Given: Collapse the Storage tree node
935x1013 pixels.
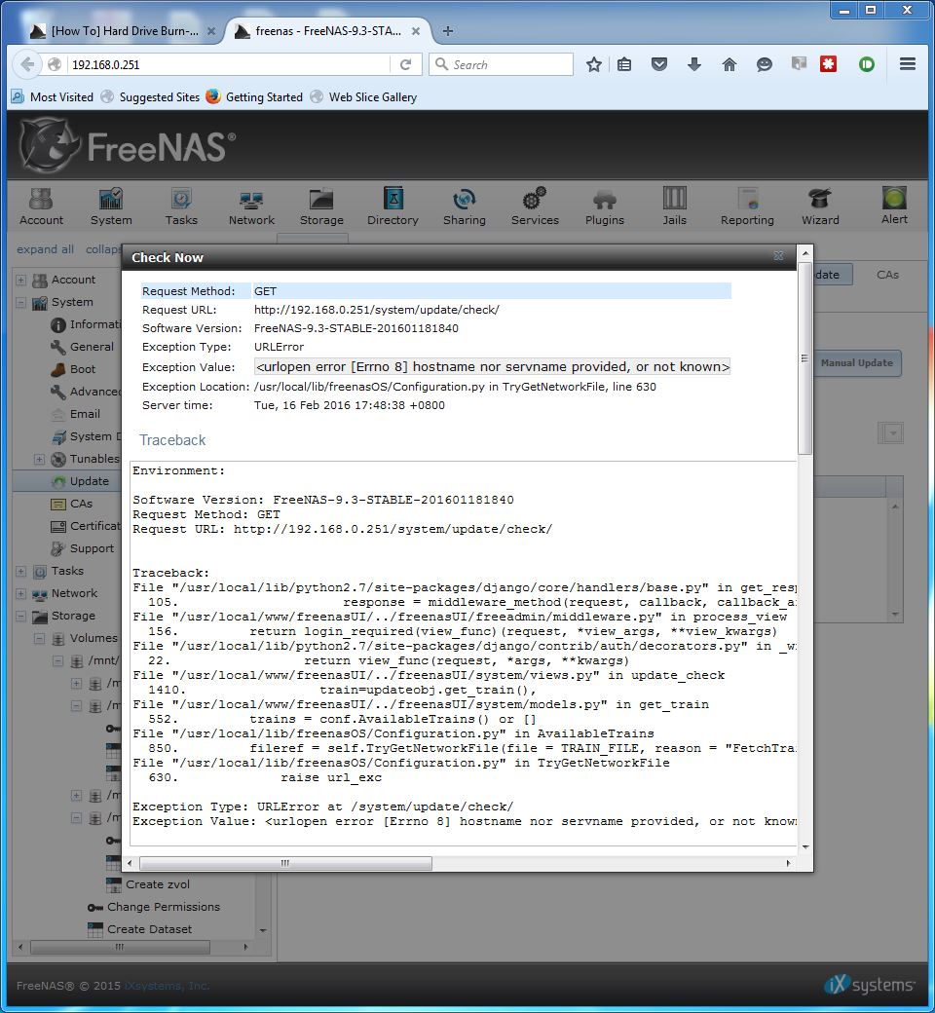Looking at the screenshot, I should [21, 617].
